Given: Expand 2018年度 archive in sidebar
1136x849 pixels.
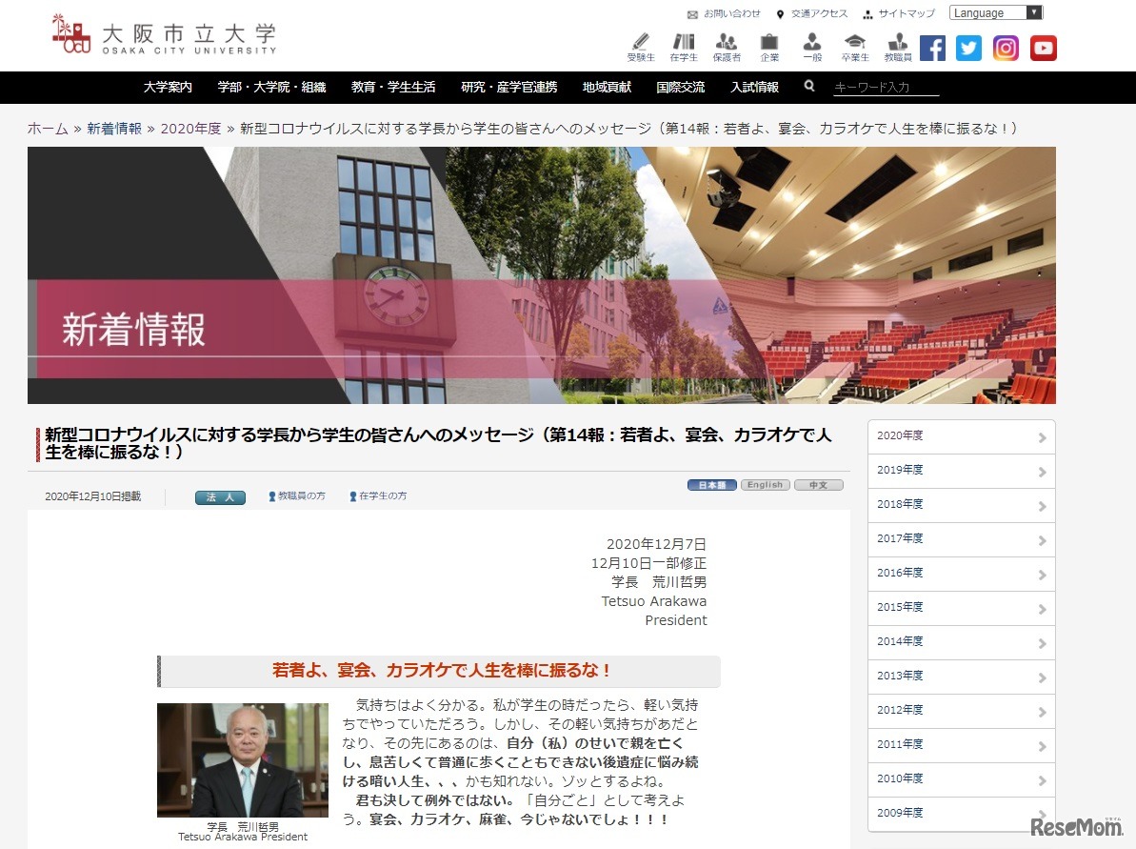Looking at the screenshot, I should coord(962,505).
